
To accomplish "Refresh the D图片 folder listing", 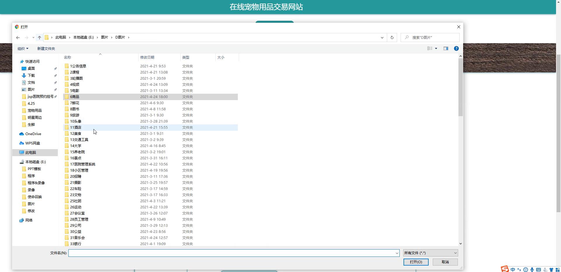I will coord(392,37).
